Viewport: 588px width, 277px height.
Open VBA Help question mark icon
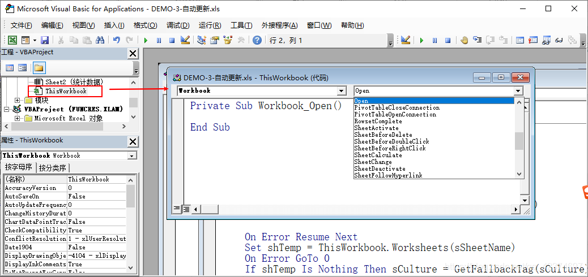tap(257, 41)
